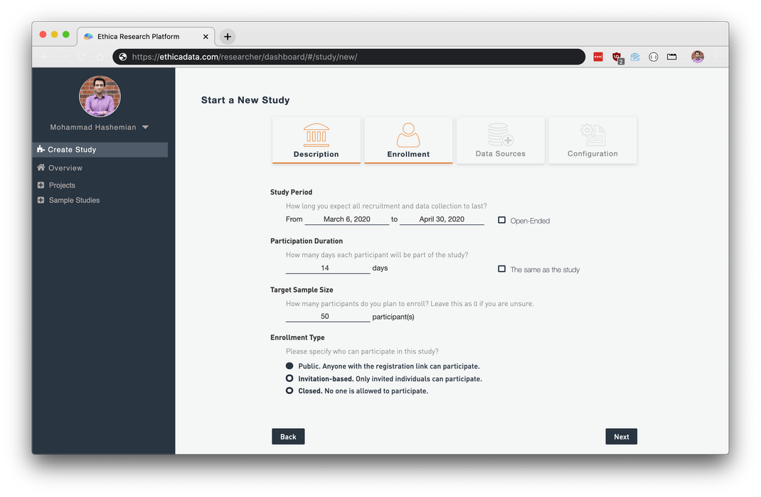761x497 pixels.
Task: Open Mohammad Hashemian account dropdown arrow
Action: click(146, 128)
